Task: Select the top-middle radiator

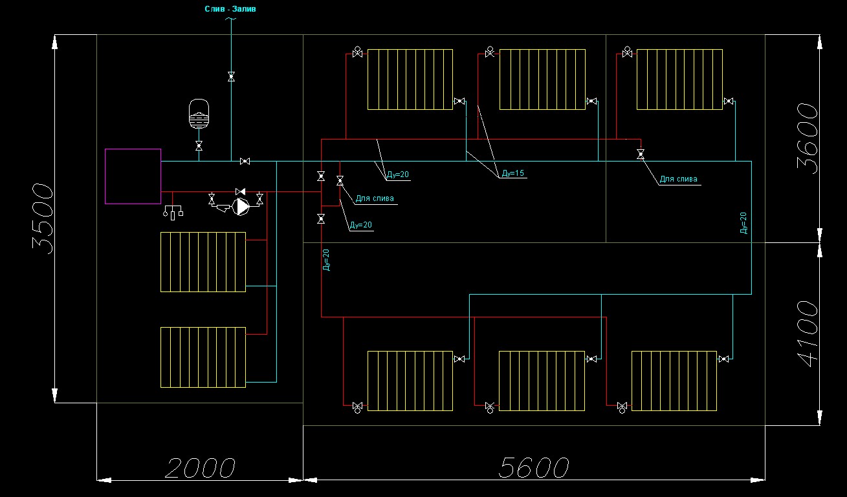Action: (542, 79)
